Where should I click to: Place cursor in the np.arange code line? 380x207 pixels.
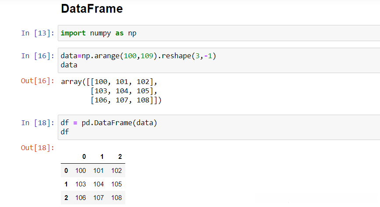click(138, 56)
